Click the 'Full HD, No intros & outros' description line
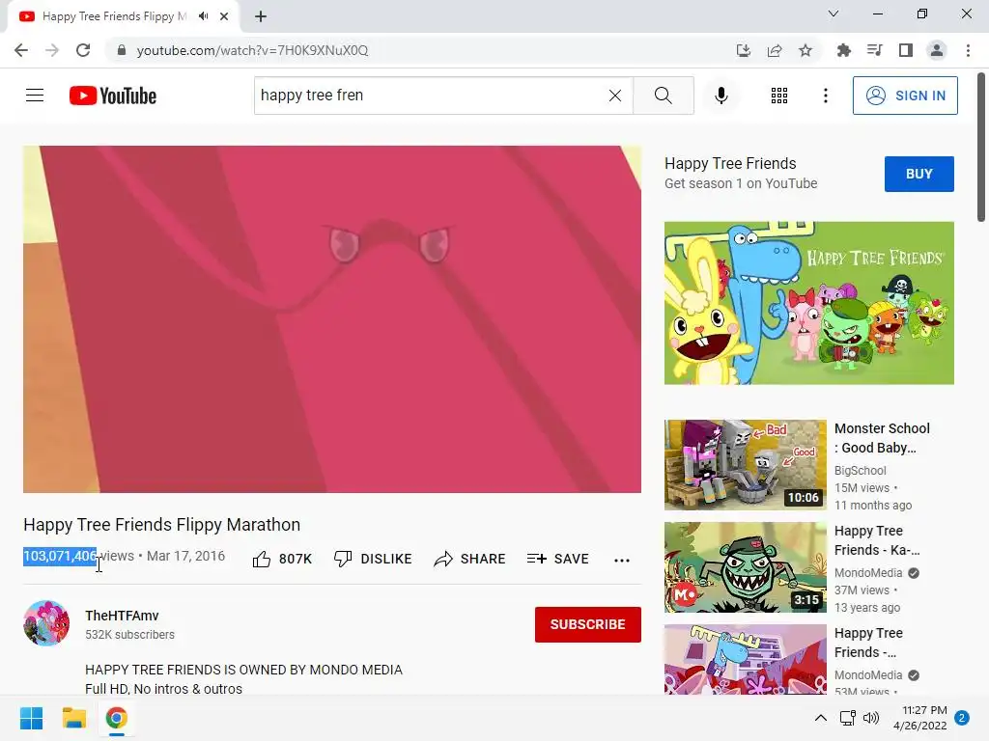 pyautogui.click(x=163, y=689)
